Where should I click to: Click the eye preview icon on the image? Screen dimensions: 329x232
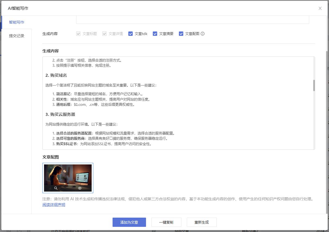(x=80, y=188)
